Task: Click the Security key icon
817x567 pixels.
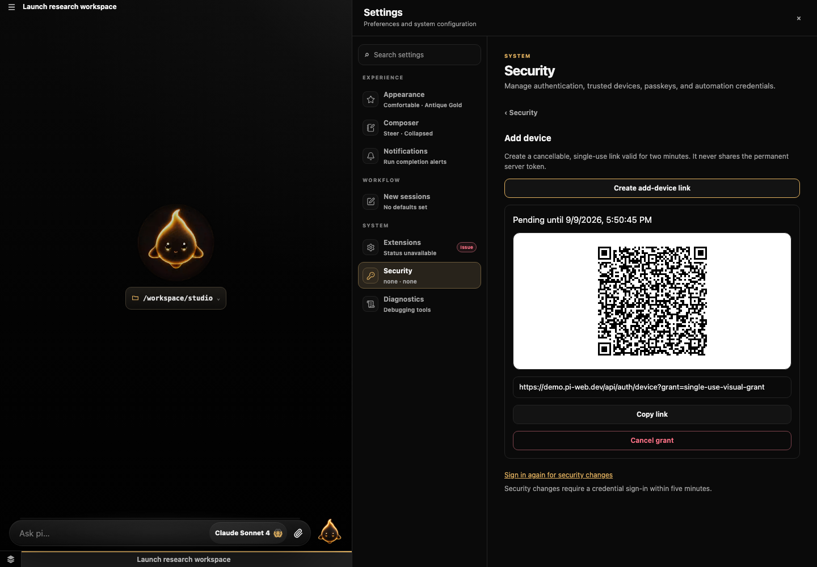Action: pos(370,276)
